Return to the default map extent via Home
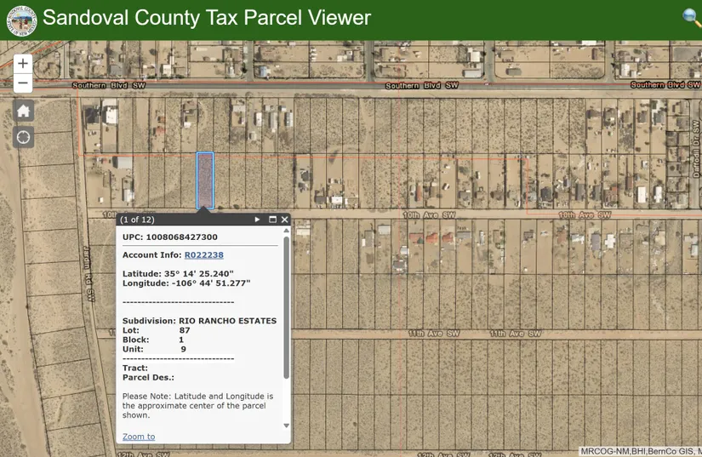 pyautogui.click(x=23, y=111)
